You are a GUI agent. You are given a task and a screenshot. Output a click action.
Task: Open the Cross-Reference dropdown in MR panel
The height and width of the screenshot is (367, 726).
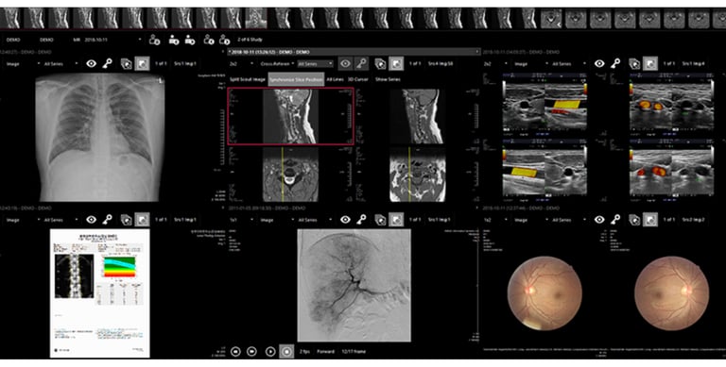click(x=277, y=64)
